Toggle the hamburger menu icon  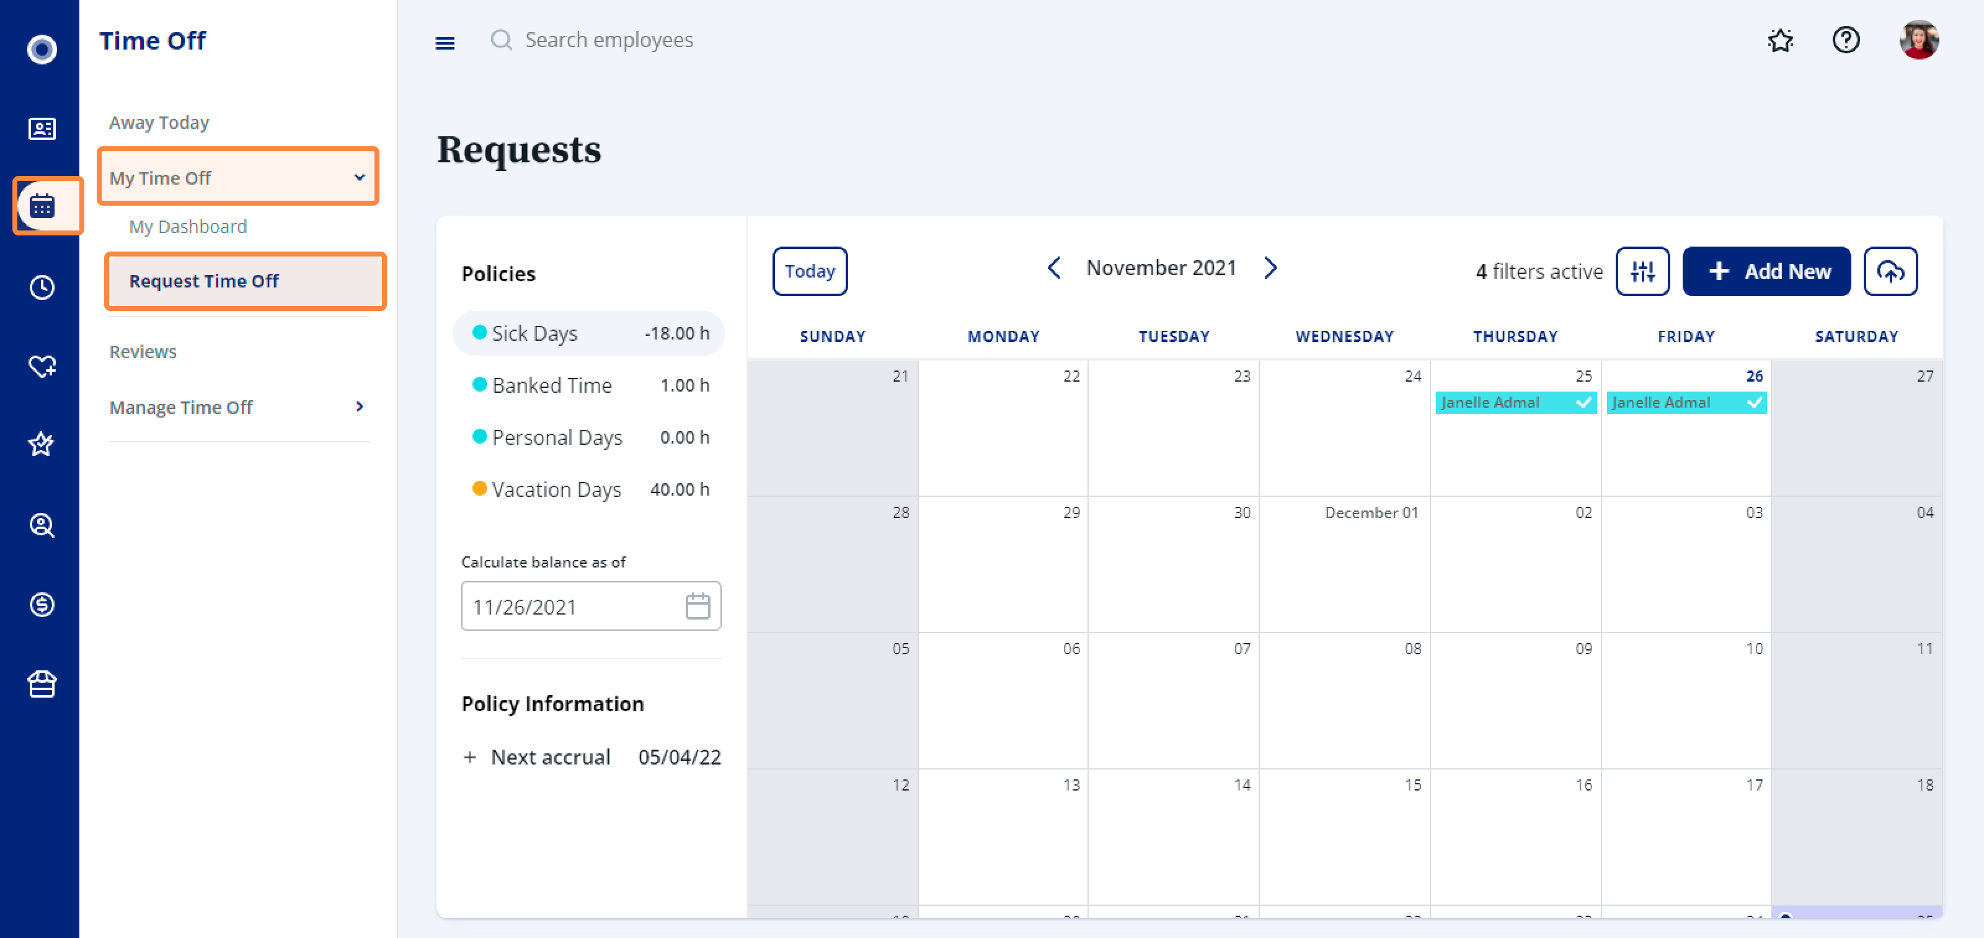[445, 43]
